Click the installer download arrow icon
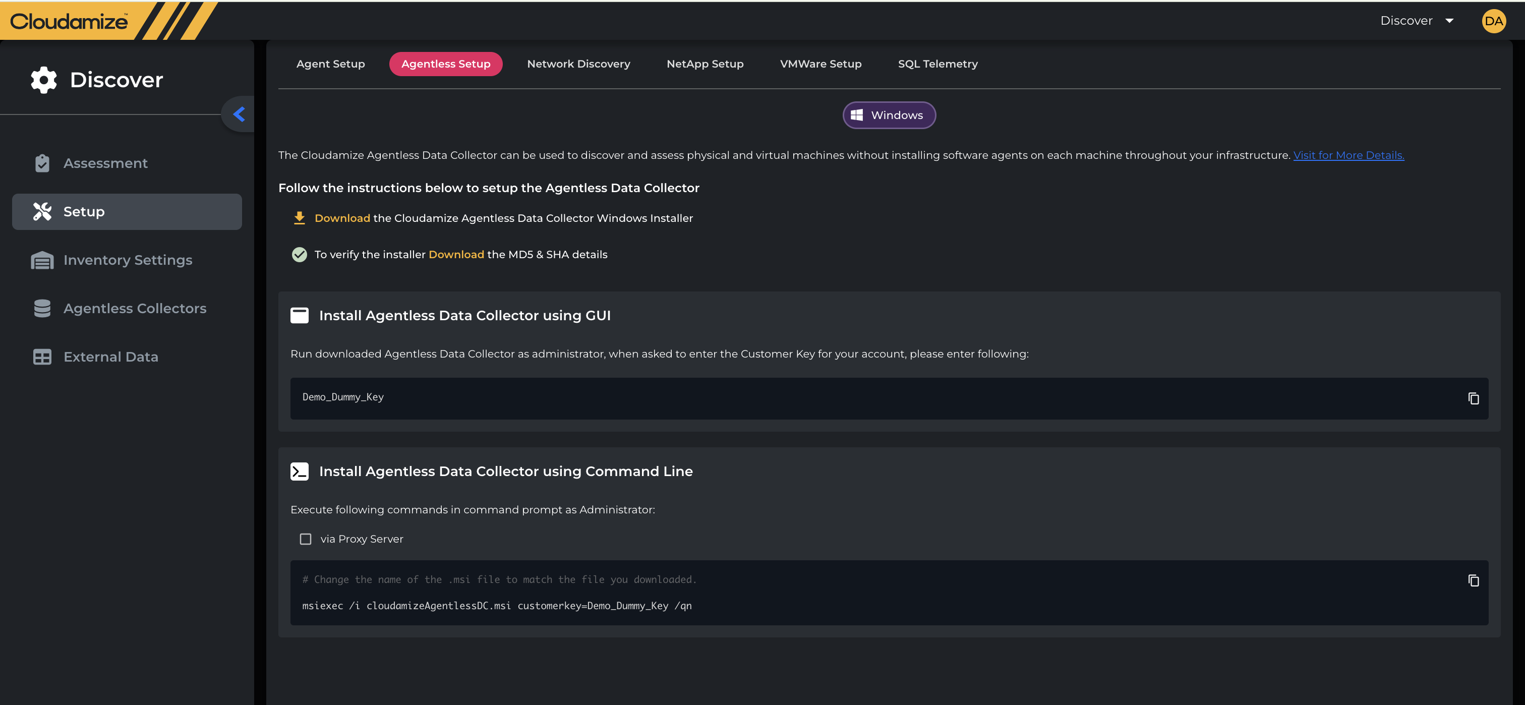The width and height of the screenshot is (1525, 705). [300, 218]
